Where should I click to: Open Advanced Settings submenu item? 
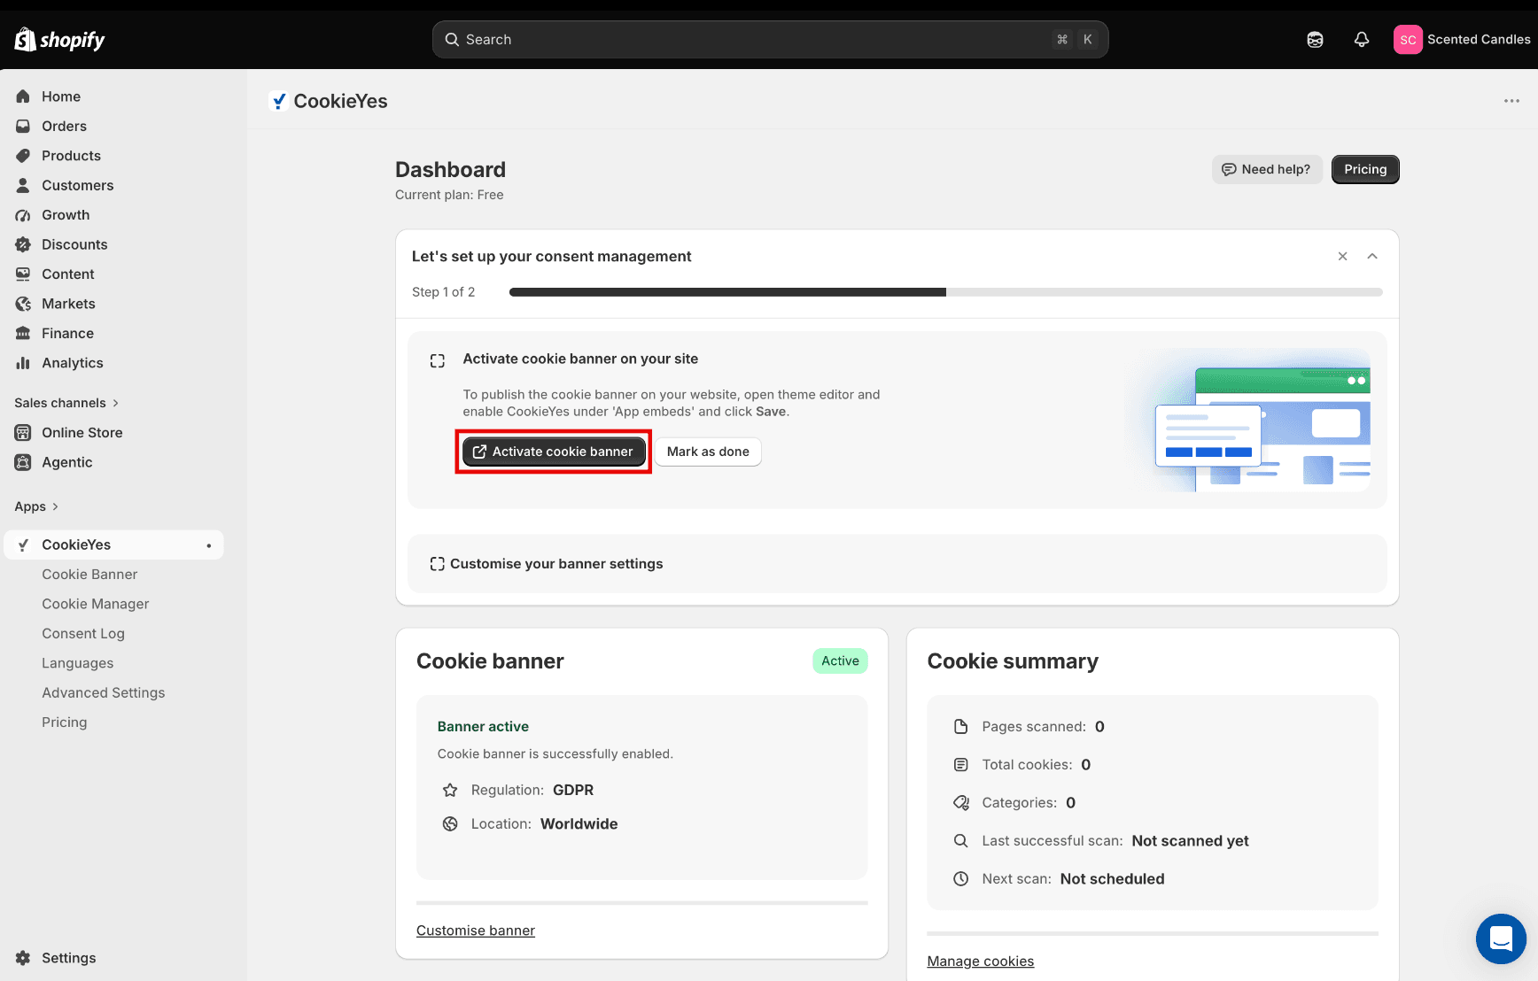coord(104,693)
